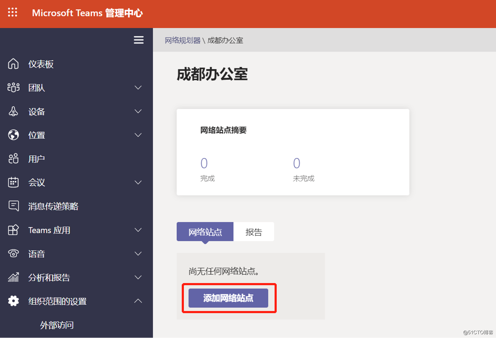Click 团队 label in the sidebar
The width and height of the screenshot is (496, 338).
[37, 88]
